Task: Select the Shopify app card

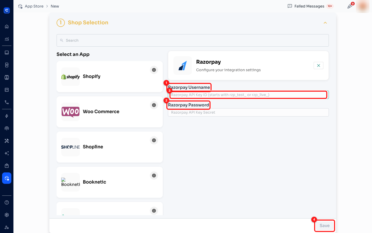Action: pyautogui.click(x=110, y=77)
